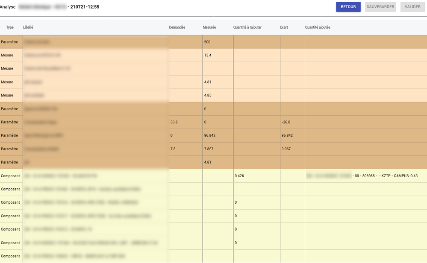Viewport: 427px width, 263px height.
Task: Select the Ecart column header
Action: pos(284,27)
